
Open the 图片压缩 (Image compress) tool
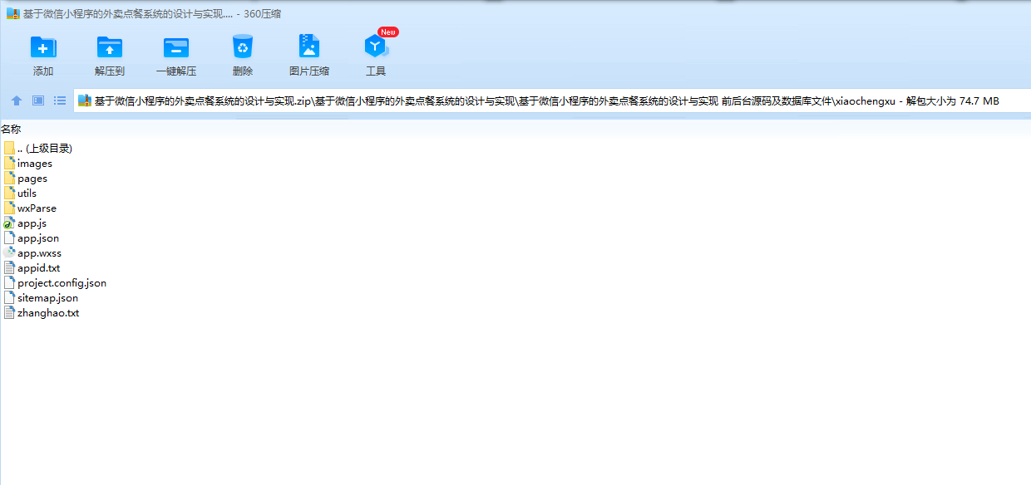[309, 47]
